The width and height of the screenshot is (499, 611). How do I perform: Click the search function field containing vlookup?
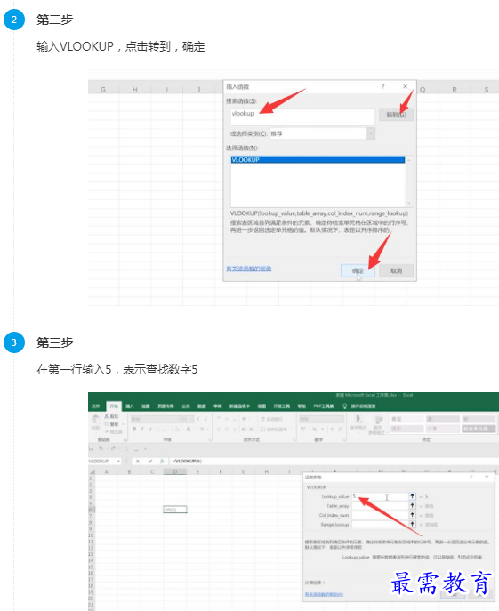pos(302,117)
